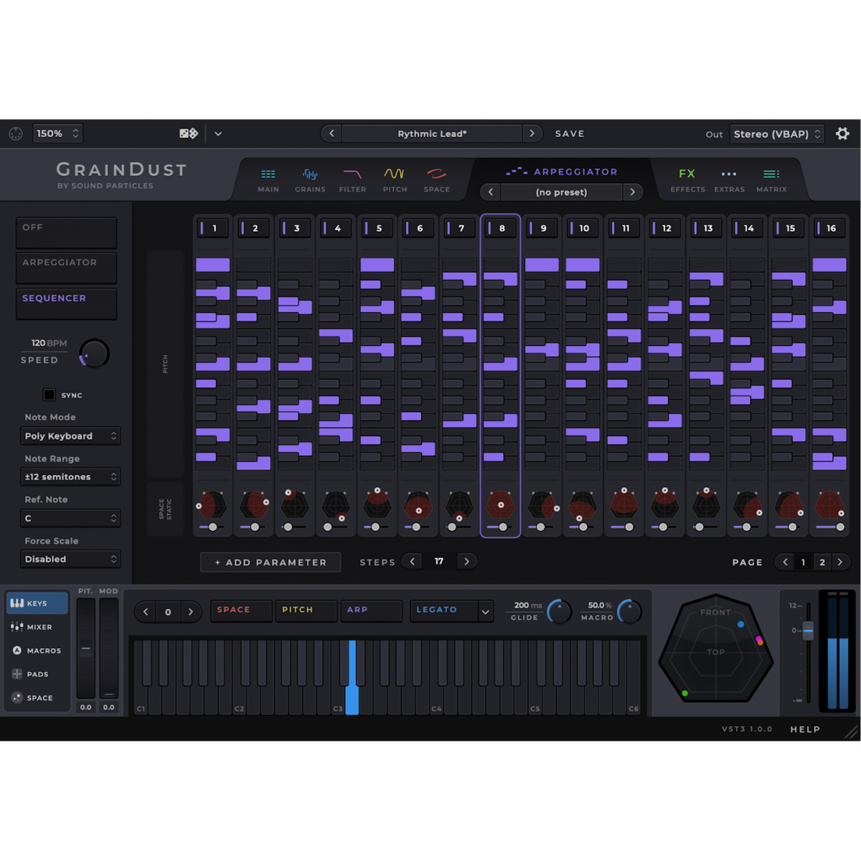Viewport: 861px width, 861px height.
Task: Open the Note Mode Poly Keyboard dropdown
Action: pyautogui.click(x=70, y=436)
